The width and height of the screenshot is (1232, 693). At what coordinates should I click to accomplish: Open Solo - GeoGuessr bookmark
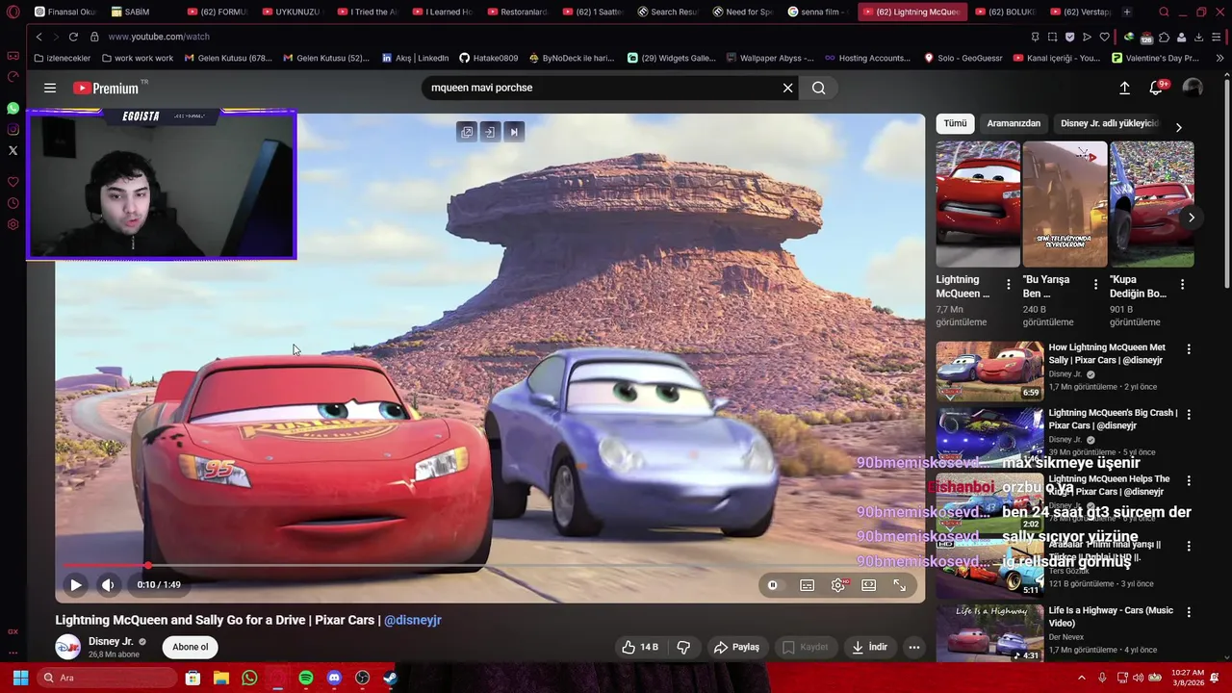click(x=962, y=58)
